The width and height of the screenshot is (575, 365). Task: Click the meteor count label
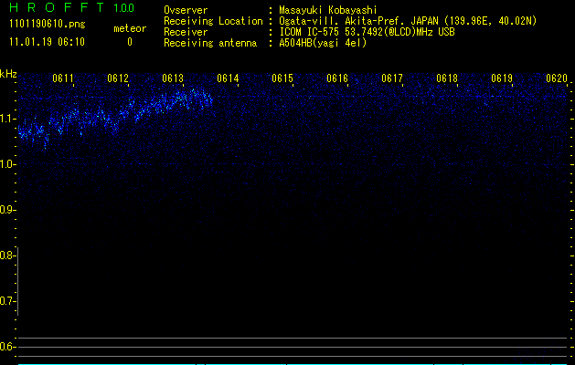click(130, 28)
